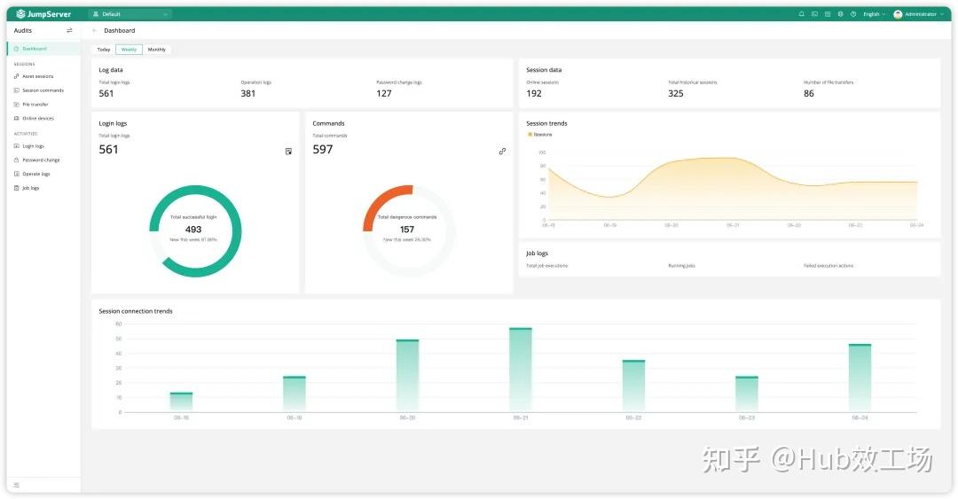Open Job logs from the sidebar
The width and height of the screenshot is (958, 499).
(x=30, y=188)
